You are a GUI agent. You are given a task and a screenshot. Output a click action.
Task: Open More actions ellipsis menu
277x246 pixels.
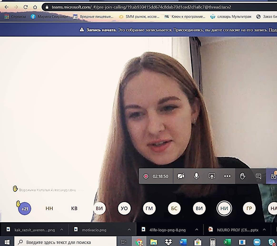[227, 176]
